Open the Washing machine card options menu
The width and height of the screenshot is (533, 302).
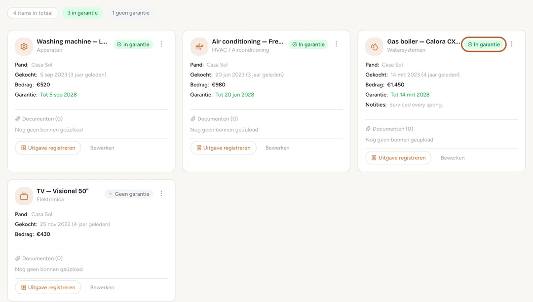[161, 44]
